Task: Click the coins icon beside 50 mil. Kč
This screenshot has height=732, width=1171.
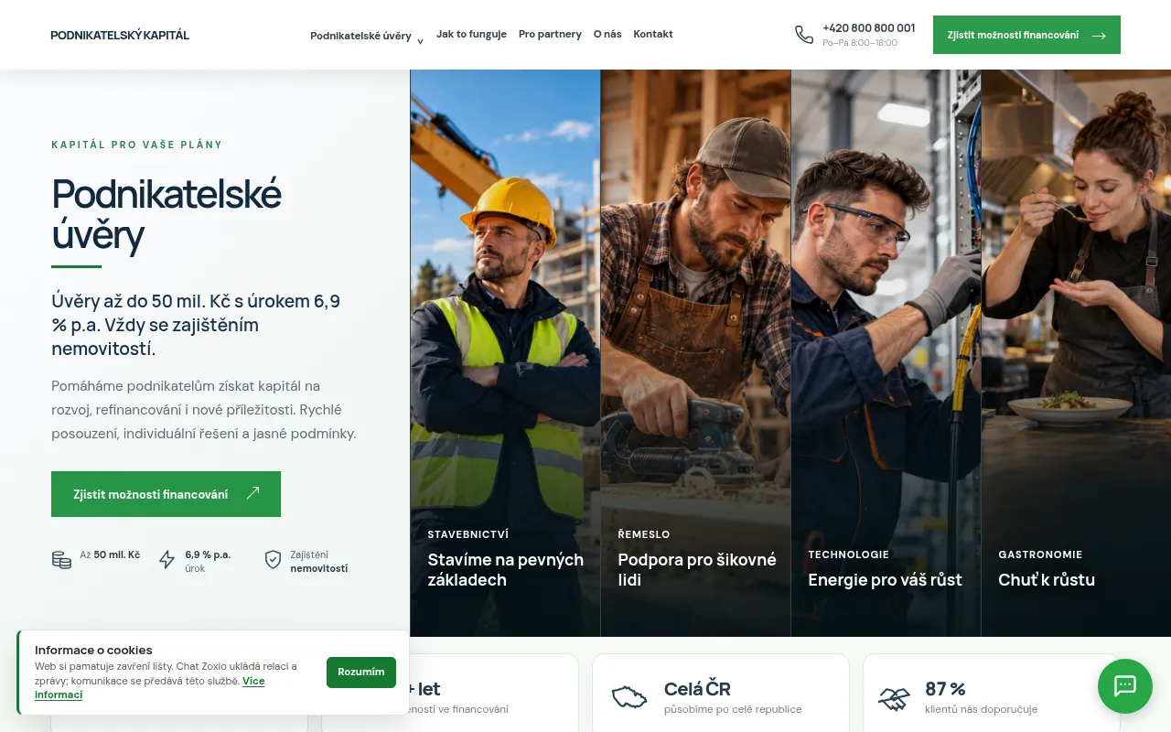Action: coord(61,560)
